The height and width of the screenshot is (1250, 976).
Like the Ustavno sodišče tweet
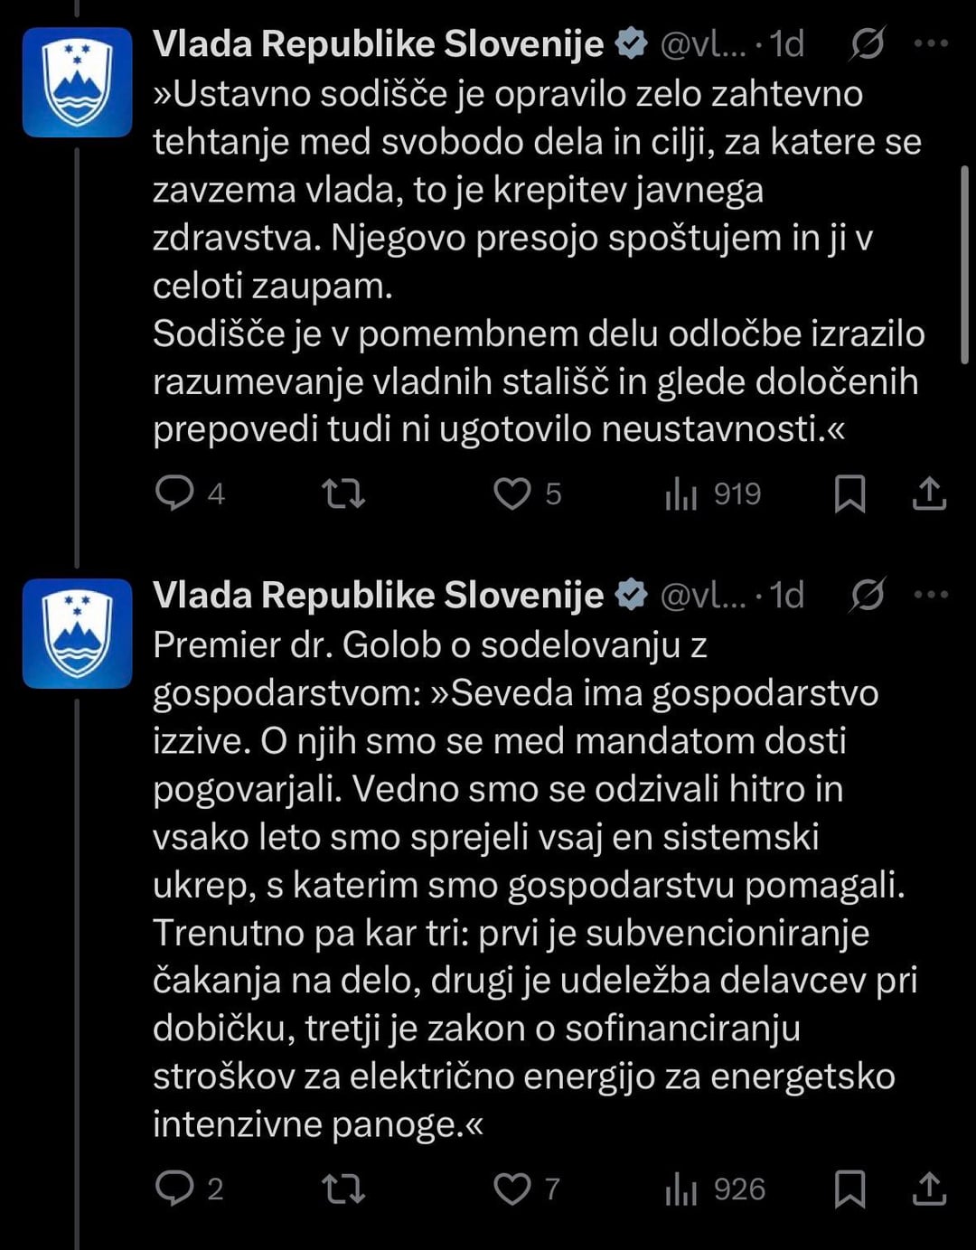point(512,493)
